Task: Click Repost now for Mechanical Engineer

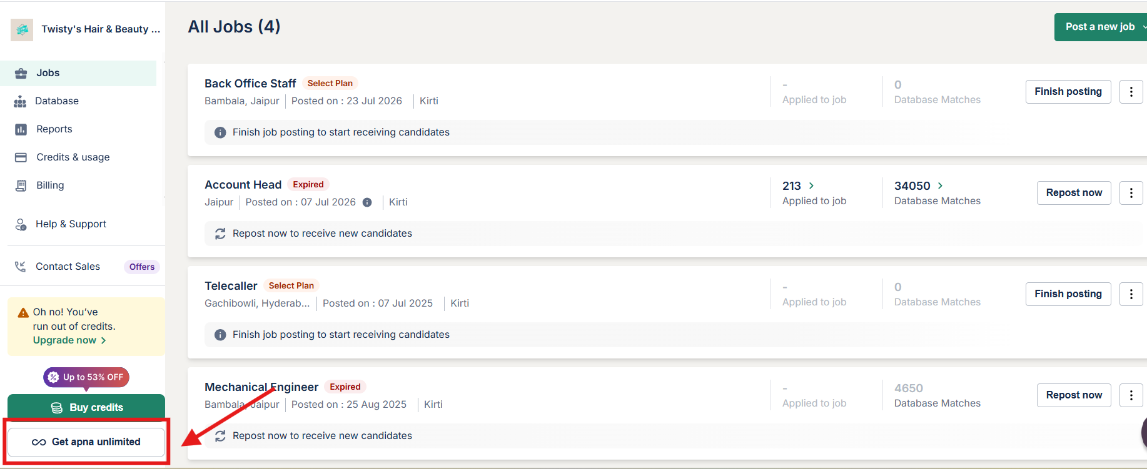Action: click(1074, 395)
